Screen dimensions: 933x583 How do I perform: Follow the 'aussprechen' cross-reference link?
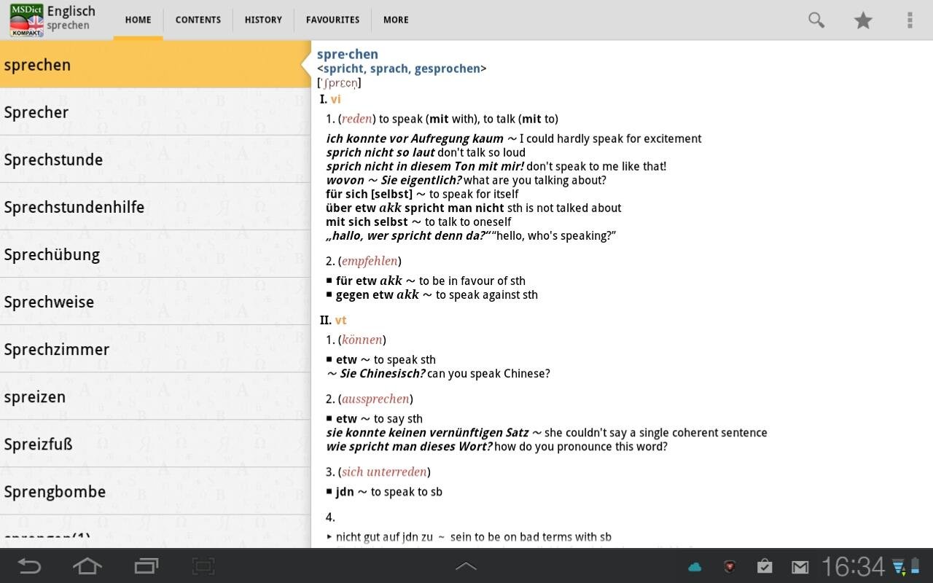tap(375, 399)
